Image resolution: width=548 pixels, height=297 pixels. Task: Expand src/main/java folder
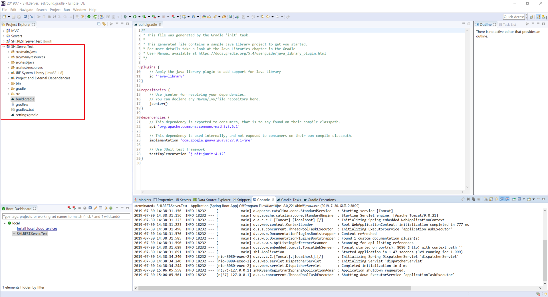tap(8, 52)
